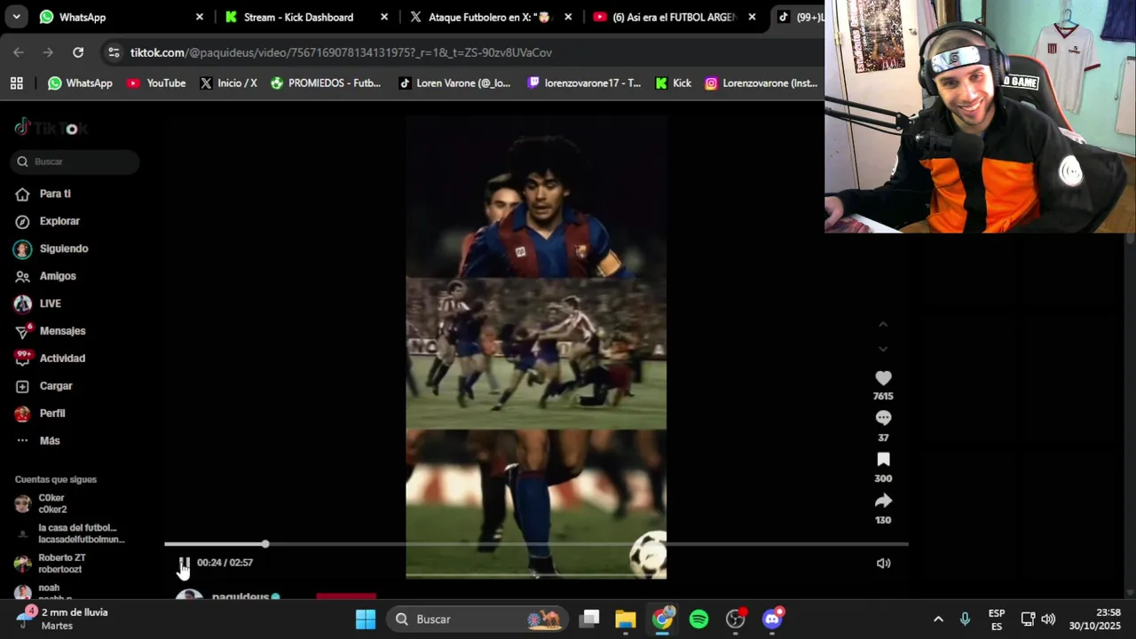Viewport: 1136px width, 639px height.
Task: Open the Windows Start menu
Action: 366,619
